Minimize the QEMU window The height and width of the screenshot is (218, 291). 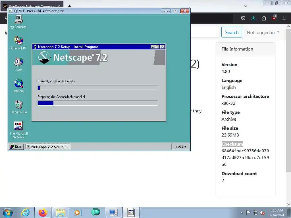166,11
